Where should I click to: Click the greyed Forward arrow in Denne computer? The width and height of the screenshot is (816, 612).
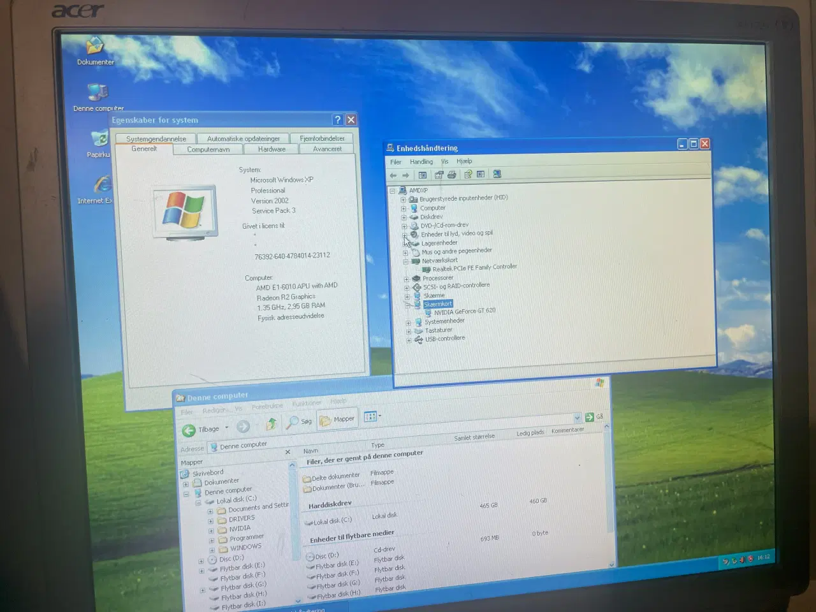pyautogui.click(x=243, y=426)
